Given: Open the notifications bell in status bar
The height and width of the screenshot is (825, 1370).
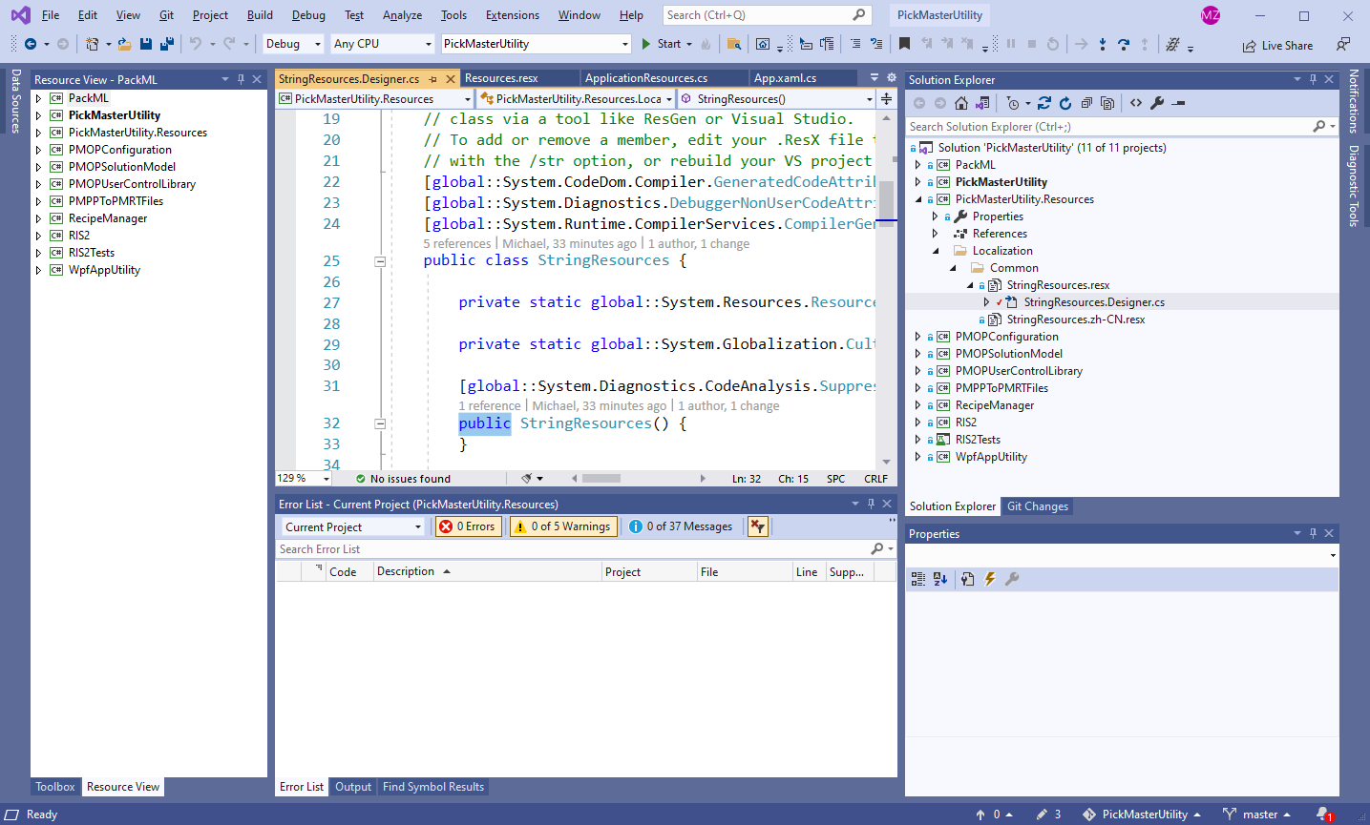Looking at the screenshot, I should click(1324, 815).
